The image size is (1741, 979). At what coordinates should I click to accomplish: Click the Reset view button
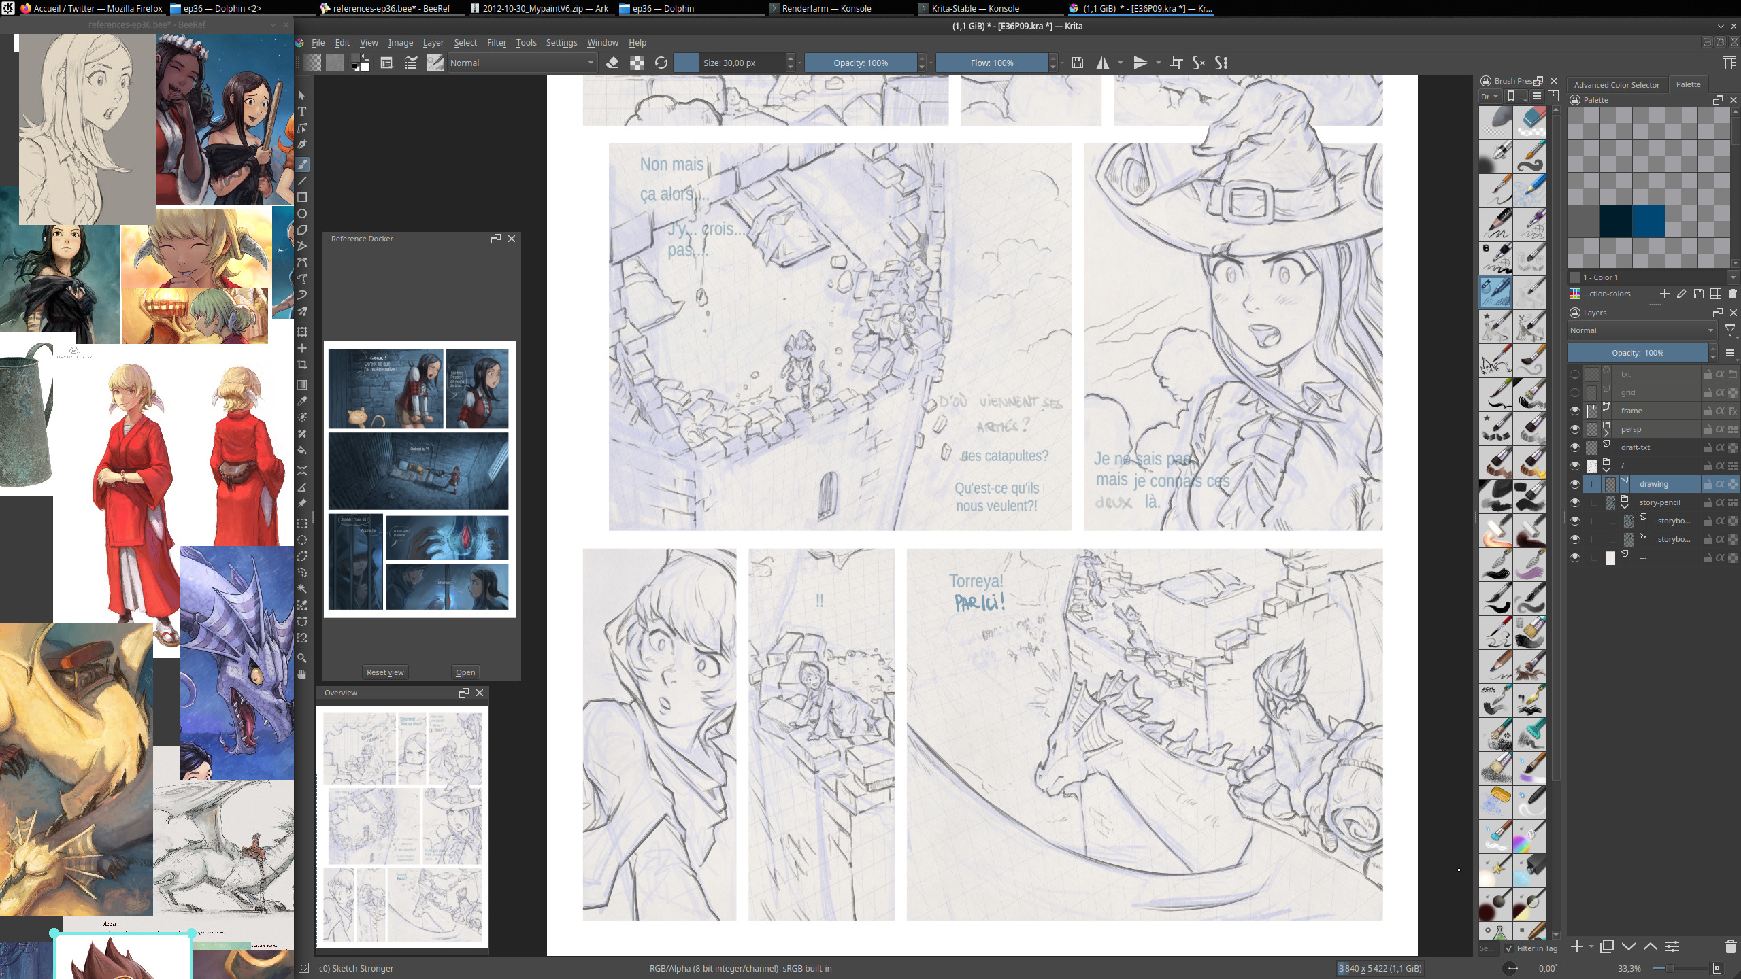click(x=384, y=672)
